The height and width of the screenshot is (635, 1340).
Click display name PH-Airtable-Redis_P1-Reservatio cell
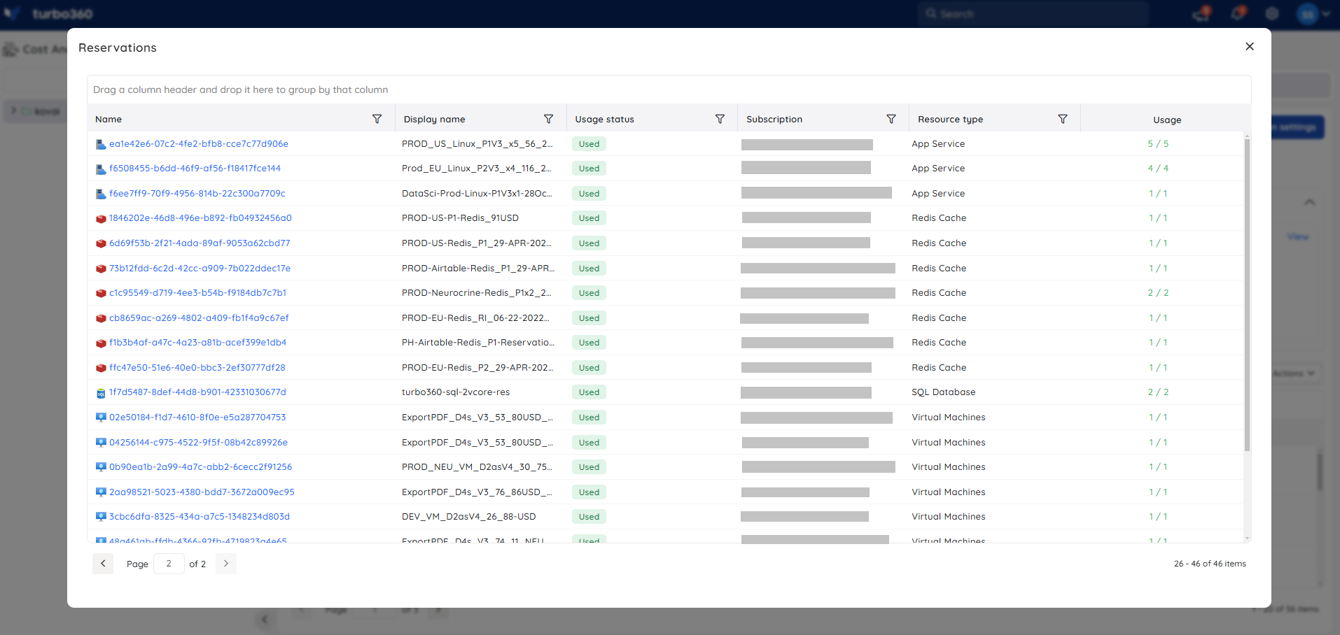[478, 343]
